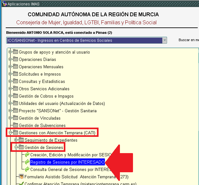Image resolution: width=199 pixels, height=185 pixels.
Task: Expand the Grupos de apoyo y atención node
Action: (10, 52)
